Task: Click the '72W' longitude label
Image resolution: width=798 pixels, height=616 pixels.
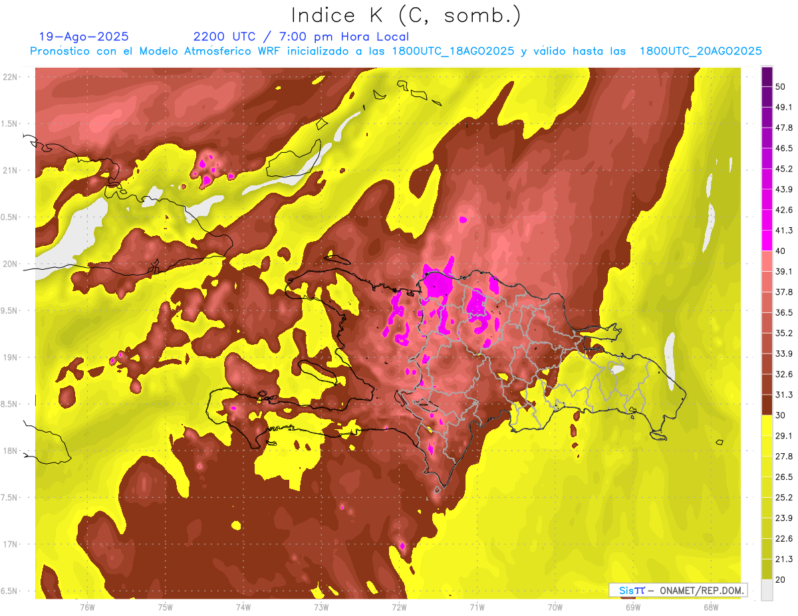Action: point(399,607)
